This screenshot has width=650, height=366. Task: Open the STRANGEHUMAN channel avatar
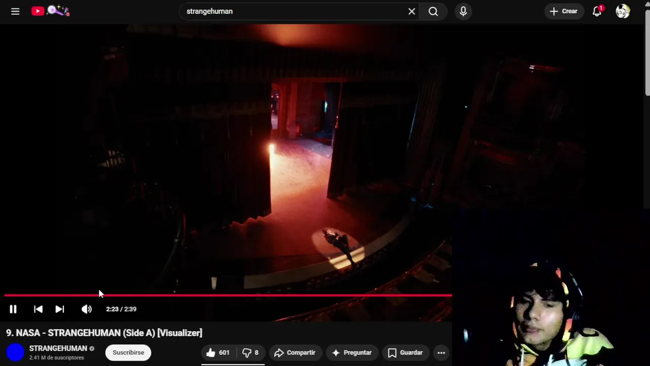point(15,352)
